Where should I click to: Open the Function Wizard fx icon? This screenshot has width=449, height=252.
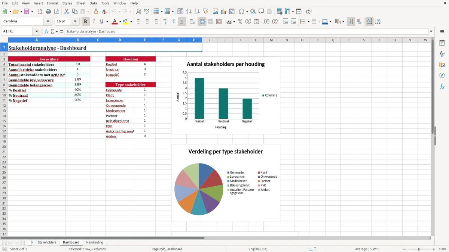[47, 32]
